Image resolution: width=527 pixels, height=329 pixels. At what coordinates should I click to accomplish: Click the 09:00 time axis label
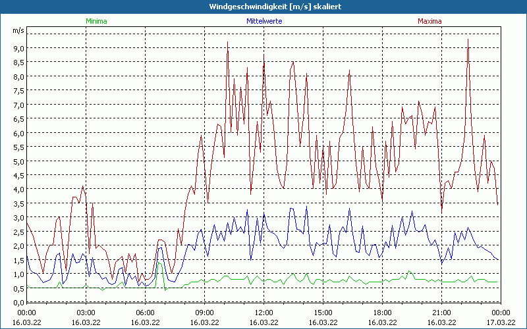pyautogui.click(x=205, y=313)
